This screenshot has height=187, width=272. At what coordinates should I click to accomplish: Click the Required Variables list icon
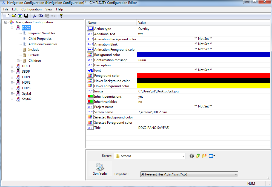point(24,33)
